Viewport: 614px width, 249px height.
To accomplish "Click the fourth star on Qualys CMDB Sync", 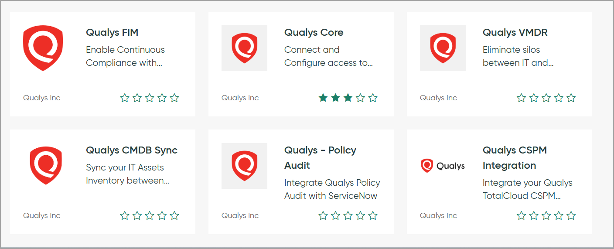I will point(162,215).
